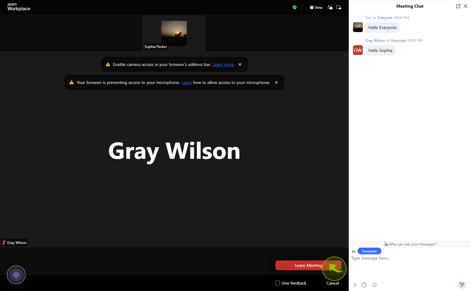Viewport: 471px width, 291px height.
Task: Click the Zoom Workplace logo
Action: pos(19,7)
